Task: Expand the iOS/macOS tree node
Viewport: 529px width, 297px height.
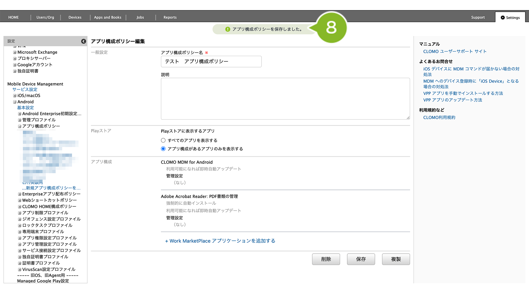Action: (15, 96)
